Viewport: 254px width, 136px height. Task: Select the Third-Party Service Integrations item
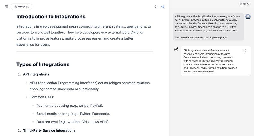point(49,130)
